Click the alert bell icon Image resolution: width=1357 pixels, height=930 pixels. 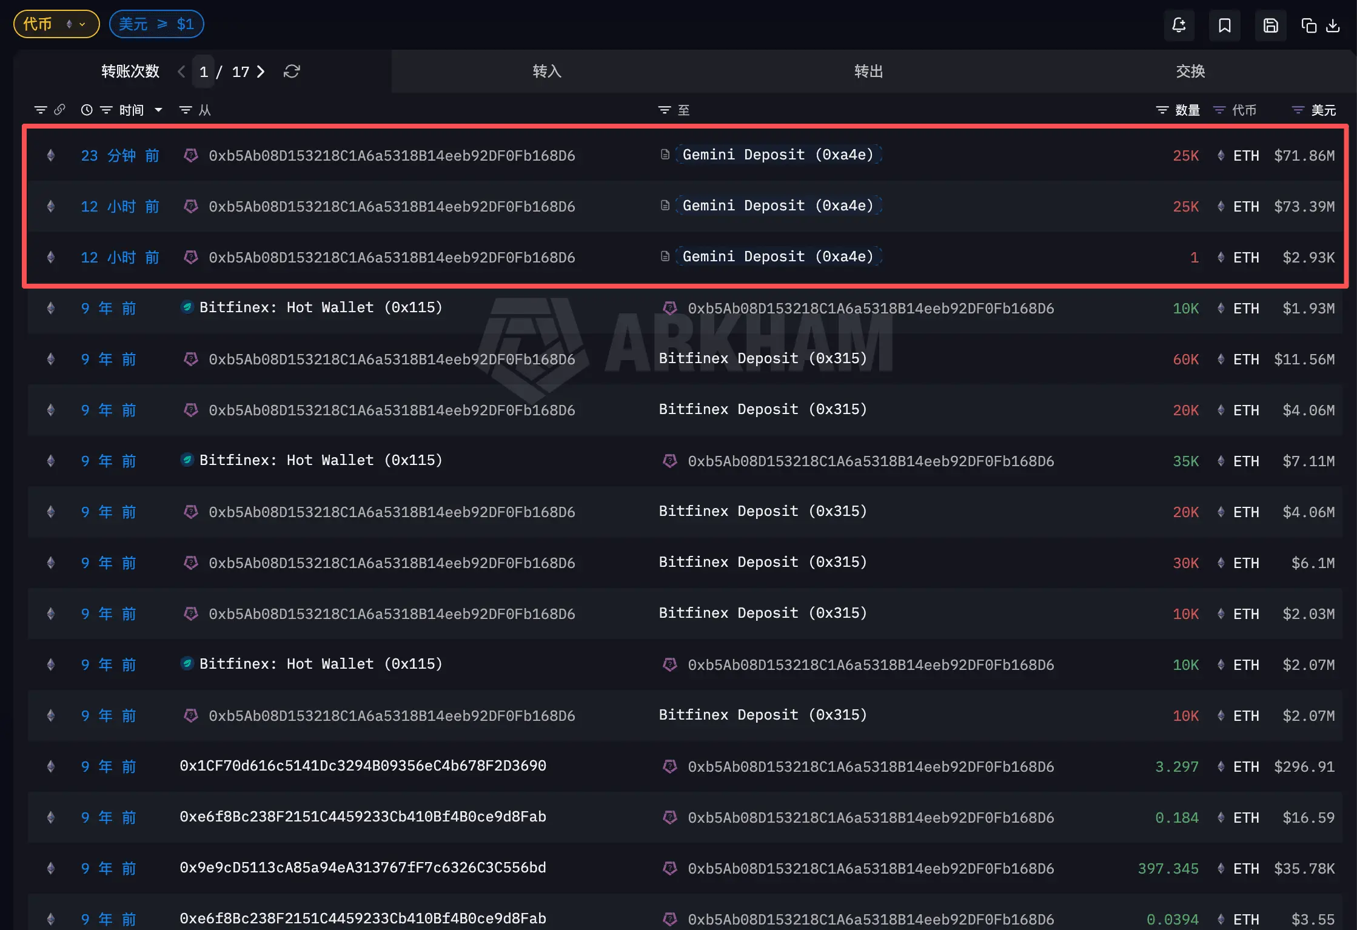coord(1179,25)
